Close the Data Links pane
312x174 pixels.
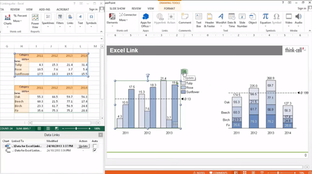pos(101,135)
